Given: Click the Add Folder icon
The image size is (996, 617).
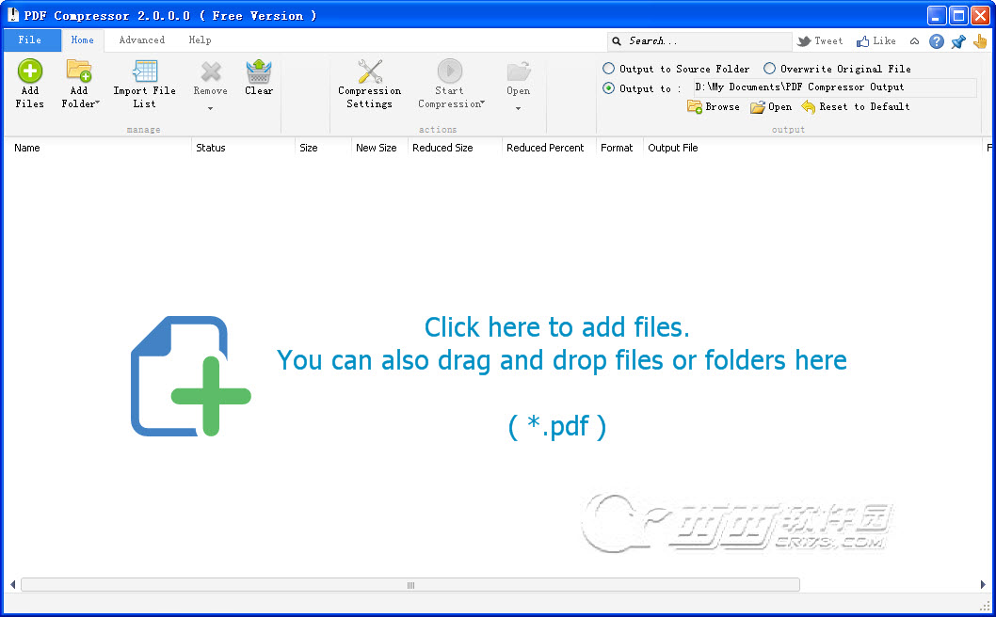Looking at the screenshot, I should [x=79, y=71].
